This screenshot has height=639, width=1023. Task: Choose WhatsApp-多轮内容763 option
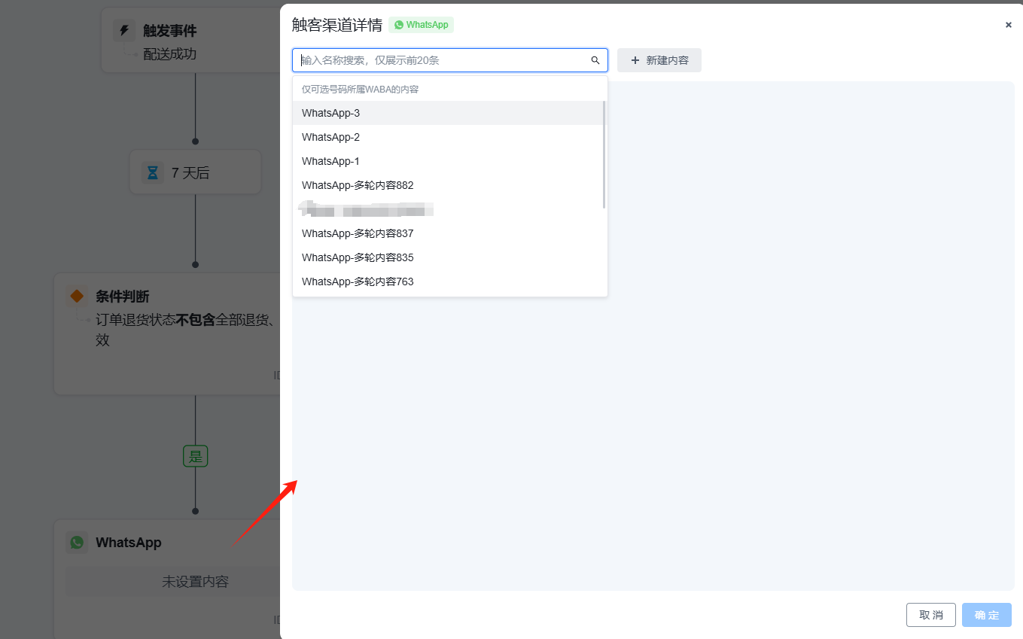point(448,281)
